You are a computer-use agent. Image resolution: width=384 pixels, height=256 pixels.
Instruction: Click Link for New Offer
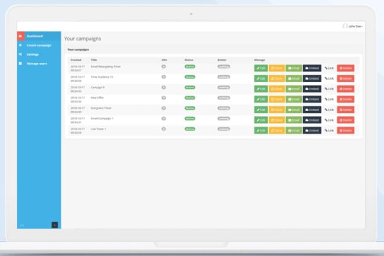(329, 99)
